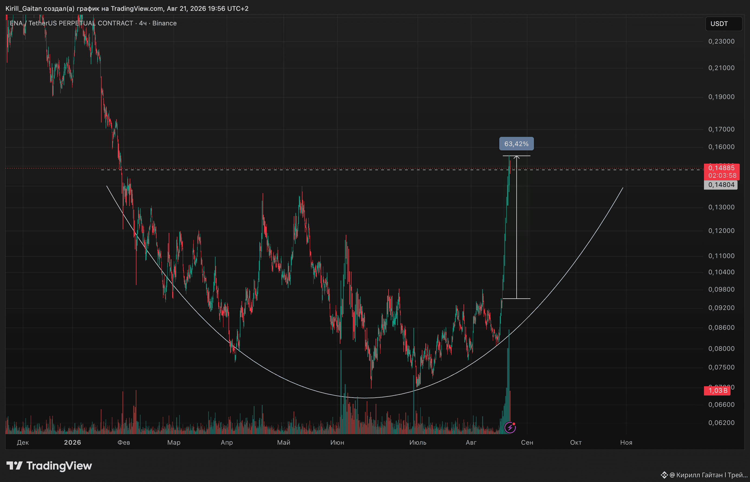Click the 0,08000 price axis label
This screenshot has height=482, width=750.
coord(722,348)
